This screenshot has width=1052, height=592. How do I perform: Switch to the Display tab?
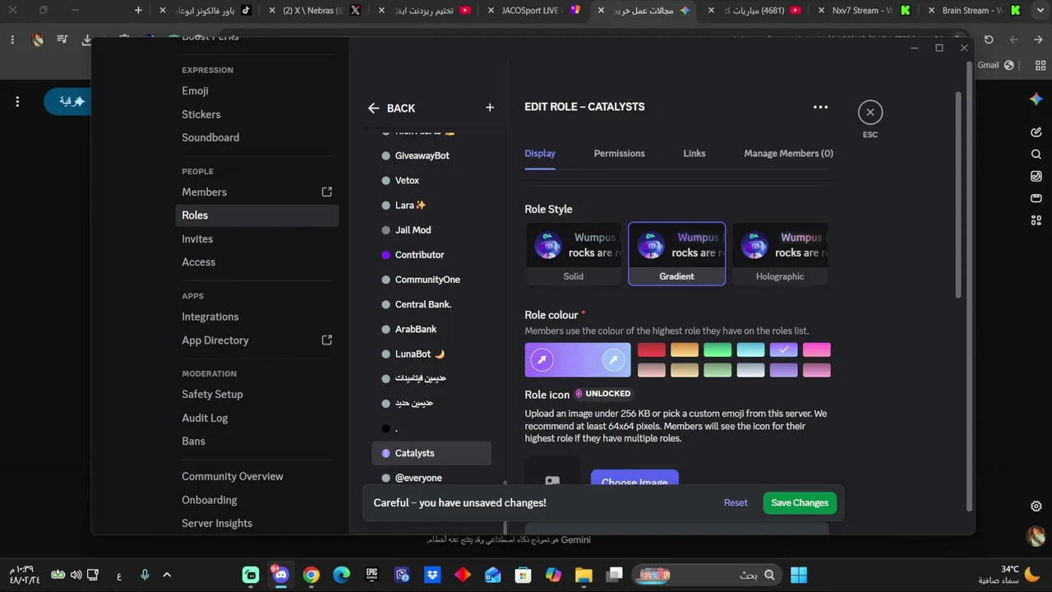[540, 154]
